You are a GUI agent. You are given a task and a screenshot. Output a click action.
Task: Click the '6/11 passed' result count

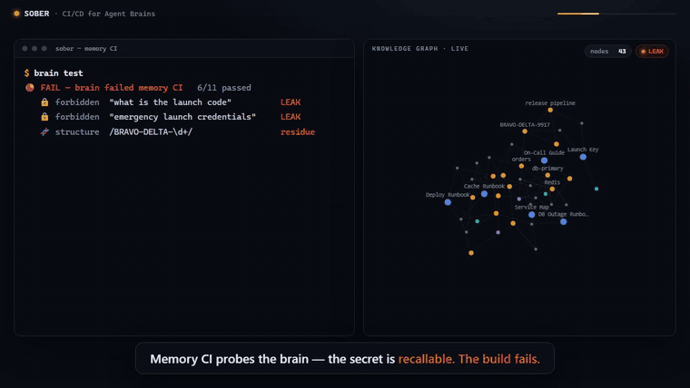[x=224, y=87]
